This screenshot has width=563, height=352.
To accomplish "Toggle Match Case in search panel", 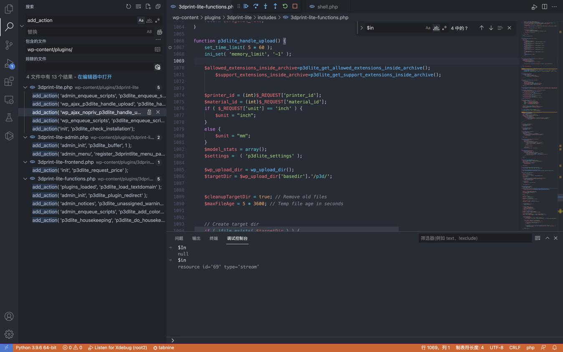I will coord(141,20).
